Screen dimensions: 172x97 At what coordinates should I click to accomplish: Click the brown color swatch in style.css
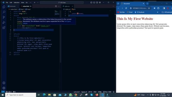pyautogui.click(x=78, y=13)
